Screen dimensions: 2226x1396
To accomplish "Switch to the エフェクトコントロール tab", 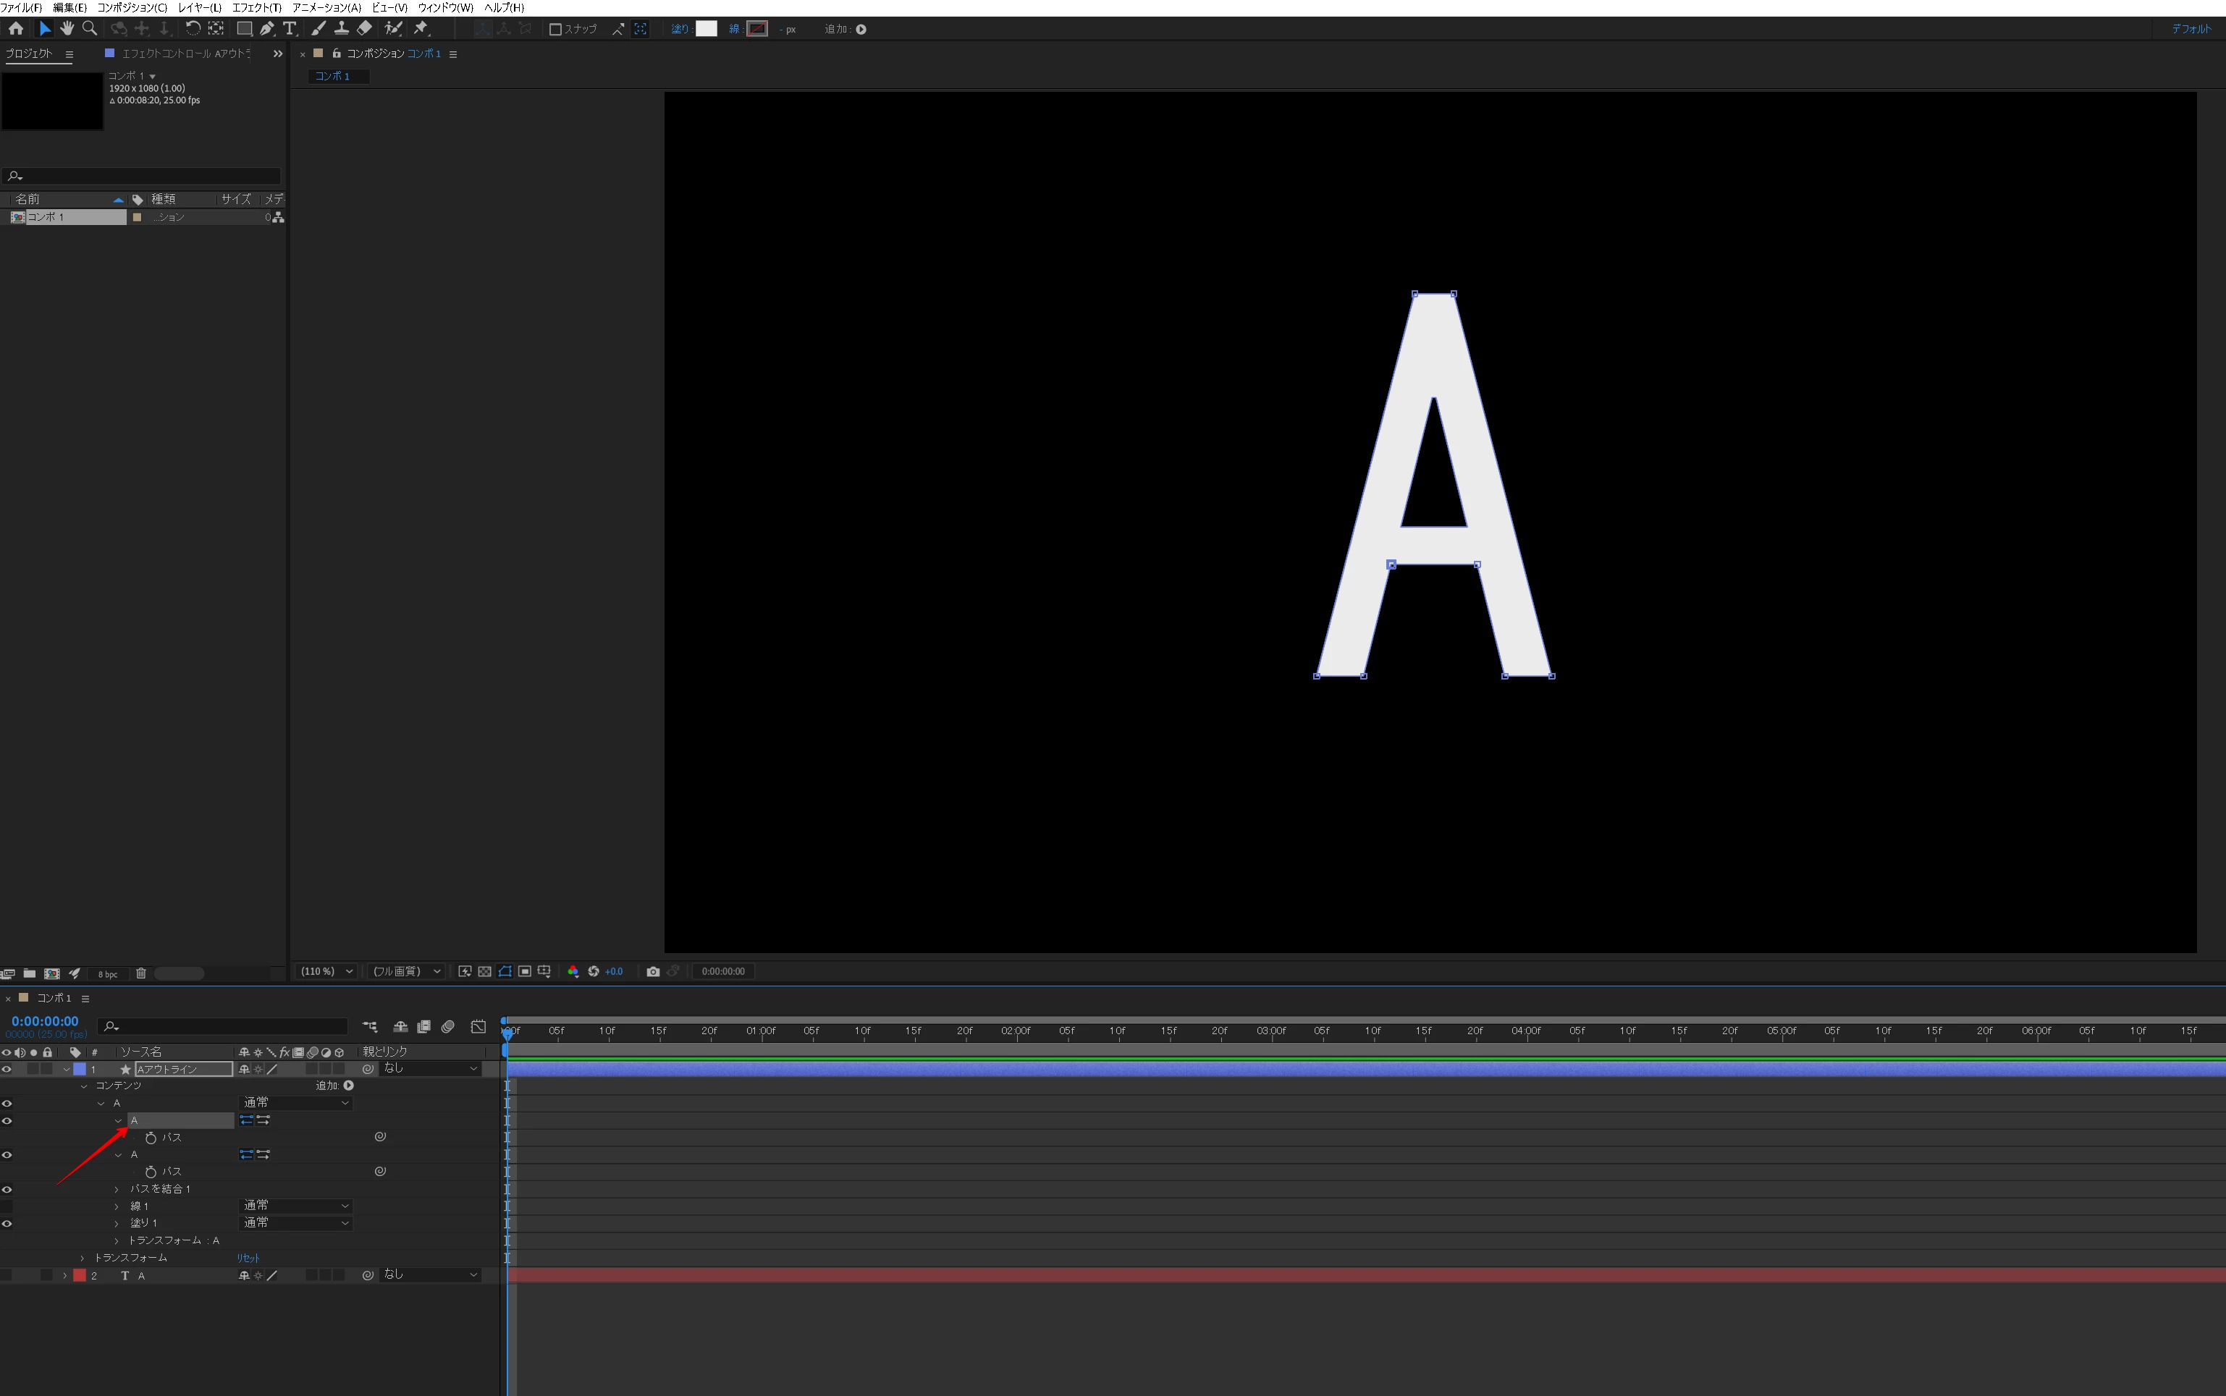I will tap(185, 54).
